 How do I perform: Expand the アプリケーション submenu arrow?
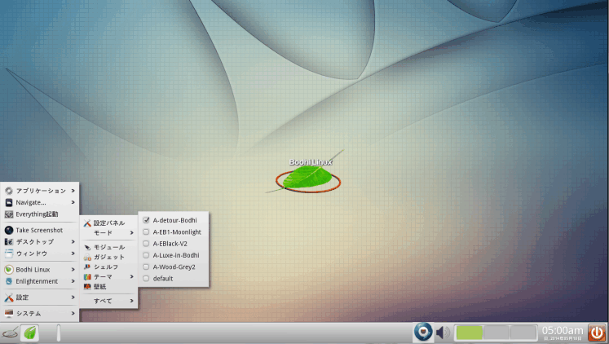(x=73, y=191)
